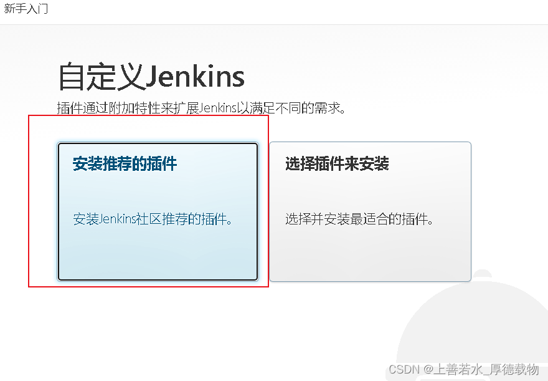Choose the 安装推荐的插件 option card
This screenshot has width=548, height=381.
coord(158,211)
